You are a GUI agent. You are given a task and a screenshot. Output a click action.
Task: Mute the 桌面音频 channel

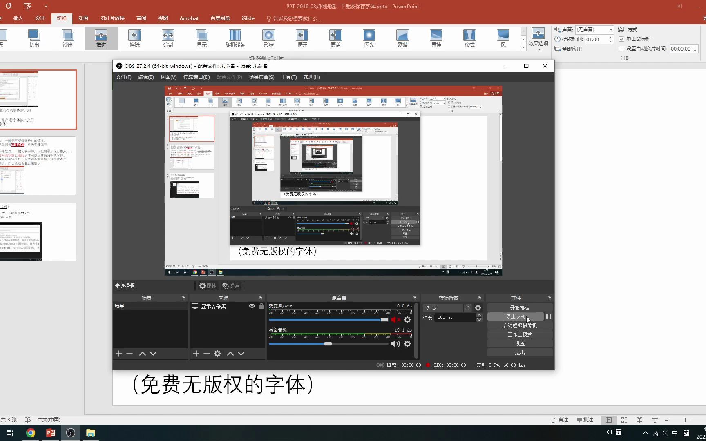point(395,344)
